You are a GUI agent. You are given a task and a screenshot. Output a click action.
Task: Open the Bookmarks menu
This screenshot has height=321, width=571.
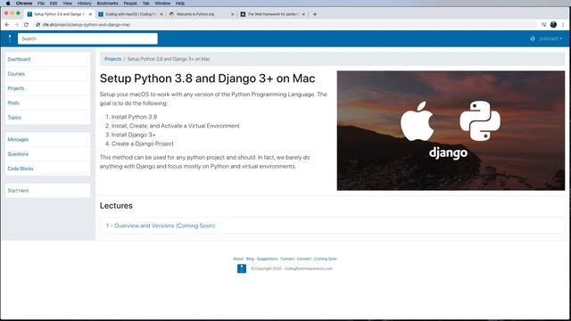(107, 4)
